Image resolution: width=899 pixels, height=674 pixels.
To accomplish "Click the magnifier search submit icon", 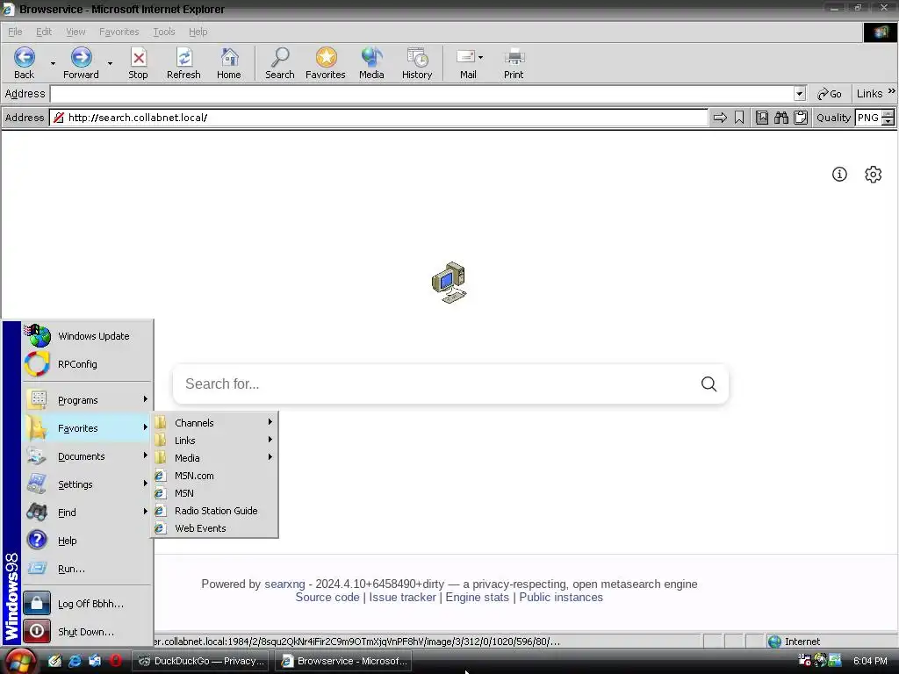I will (708, 384).
